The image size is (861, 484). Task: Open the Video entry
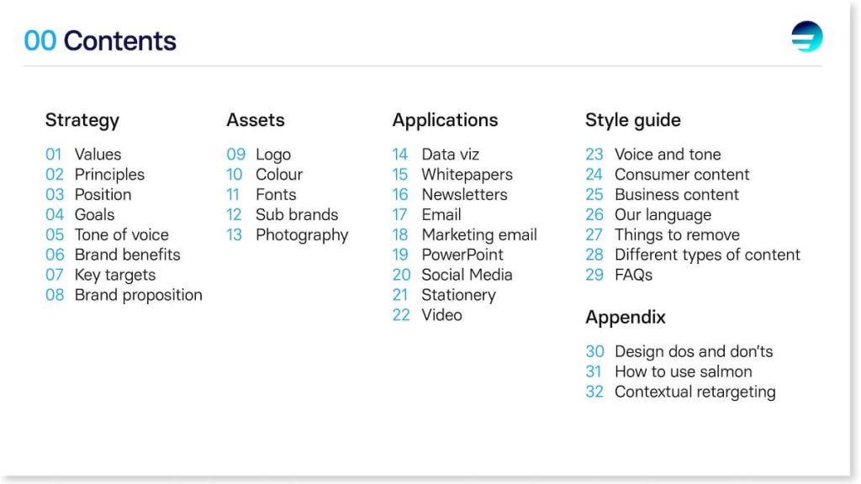(x=427, y=315)
